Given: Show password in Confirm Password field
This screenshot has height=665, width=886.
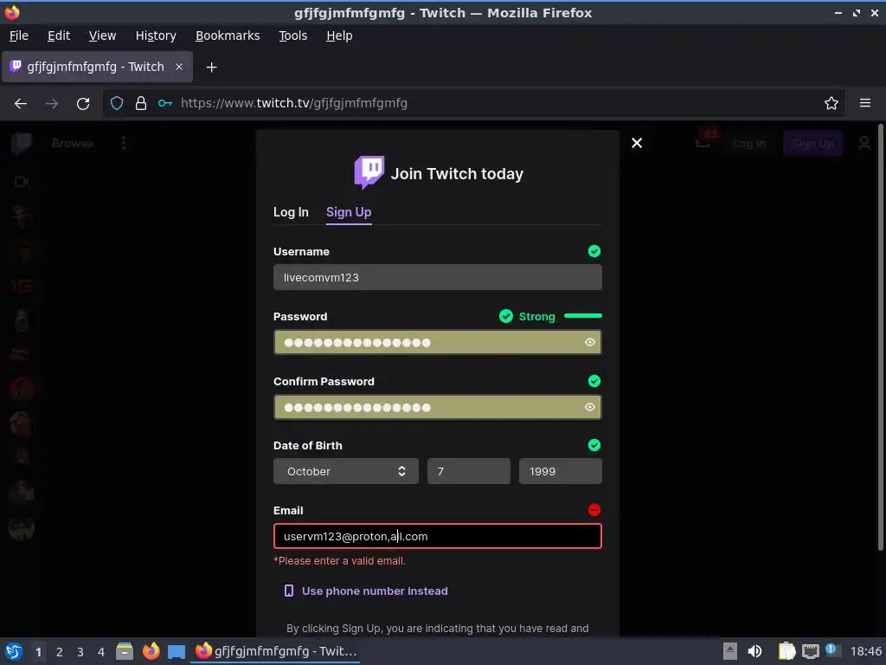Looking at the screenshot, I should (x=589, y=407).
